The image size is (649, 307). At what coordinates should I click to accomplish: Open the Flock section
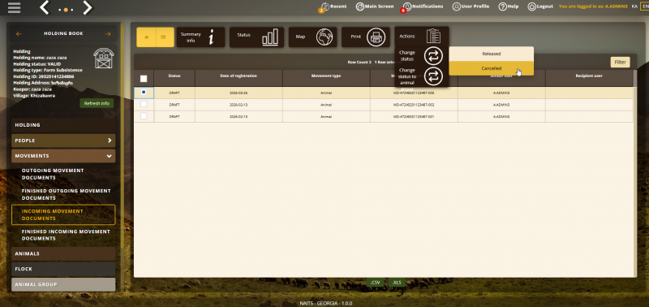point(63,269)
